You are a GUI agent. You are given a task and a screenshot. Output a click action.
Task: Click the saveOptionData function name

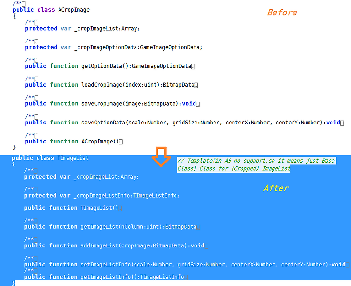click(x=103, y=123)
